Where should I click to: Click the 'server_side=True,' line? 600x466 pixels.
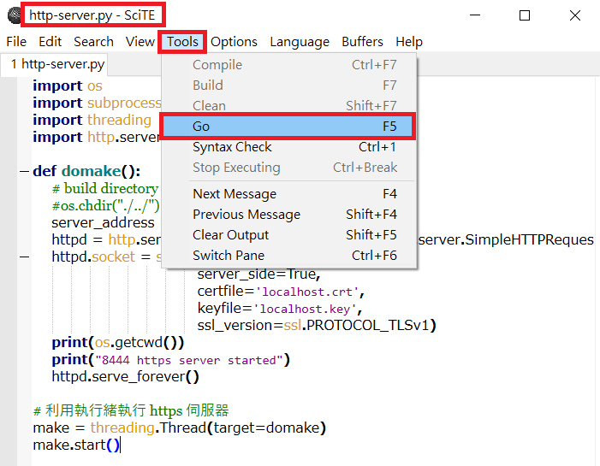click(258, 274)
